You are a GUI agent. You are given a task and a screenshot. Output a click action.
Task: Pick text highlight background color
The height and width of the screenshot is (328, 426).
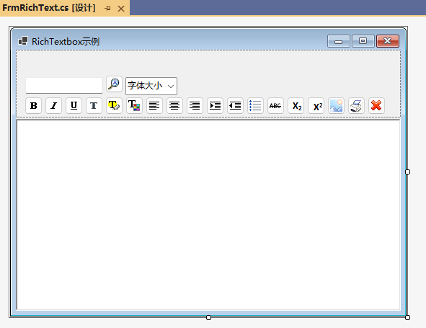[114, 106]
